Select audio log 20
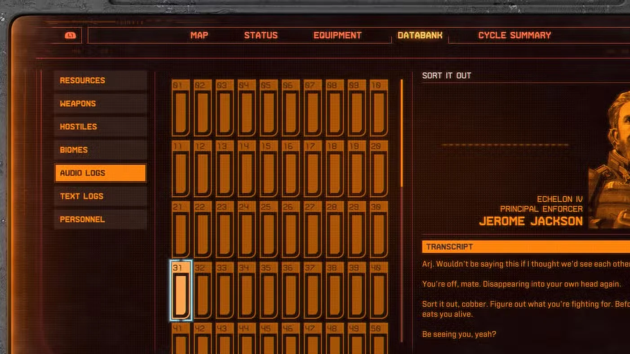Viewport: 630px width, 354px height. 379,169
